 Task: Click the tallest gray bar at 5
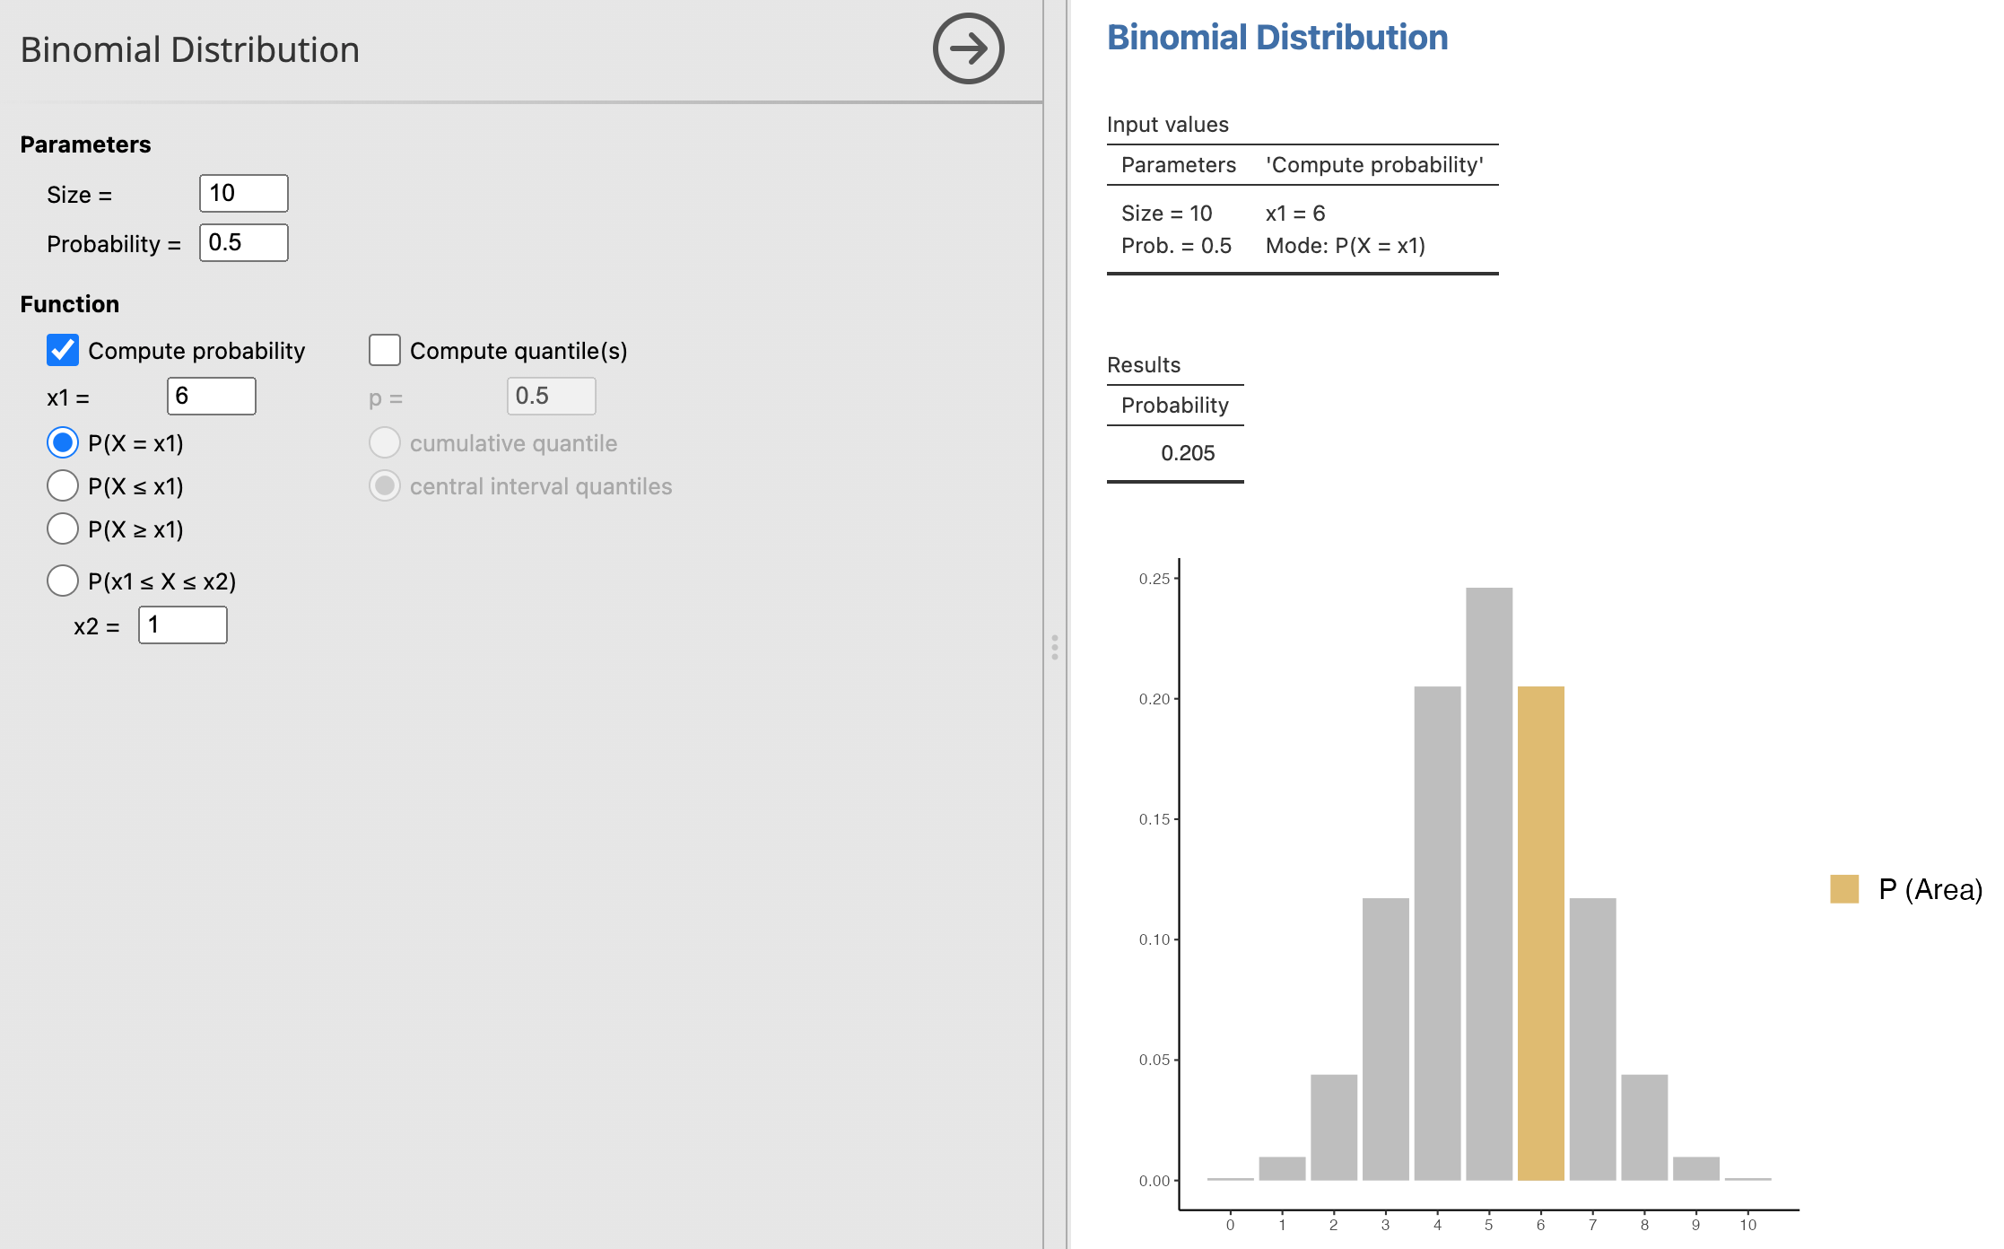1488,884
